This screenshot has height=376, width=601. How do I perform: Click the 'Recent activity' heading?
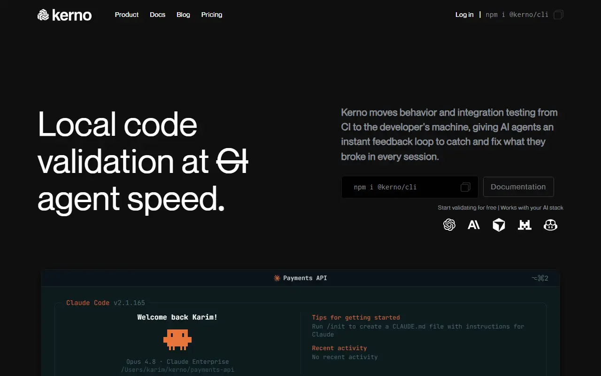tap(339, 348)
